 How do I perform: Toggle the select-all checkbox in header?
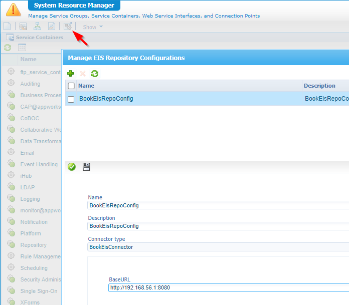pos(71,86)
